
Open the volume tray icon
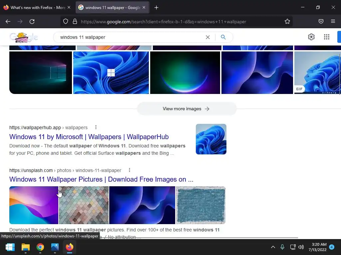301,247
